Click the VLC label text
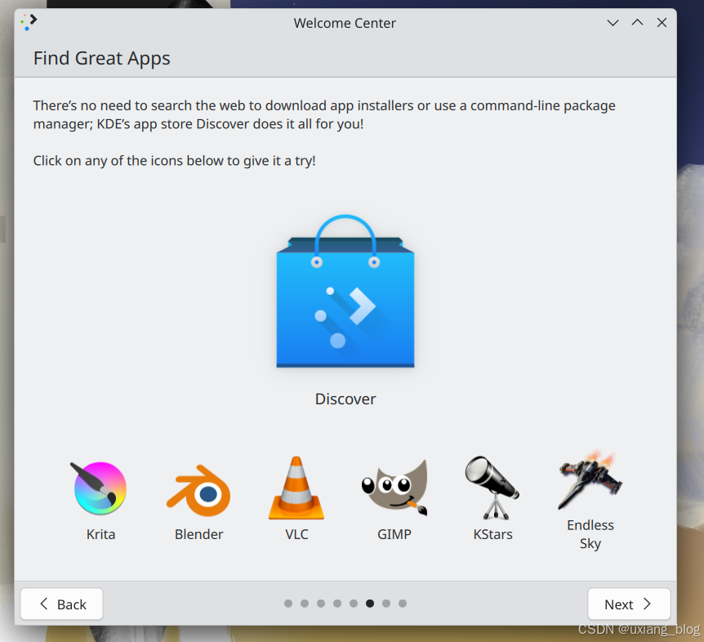This screenshot has width=704, height=642. coord(296,534)
